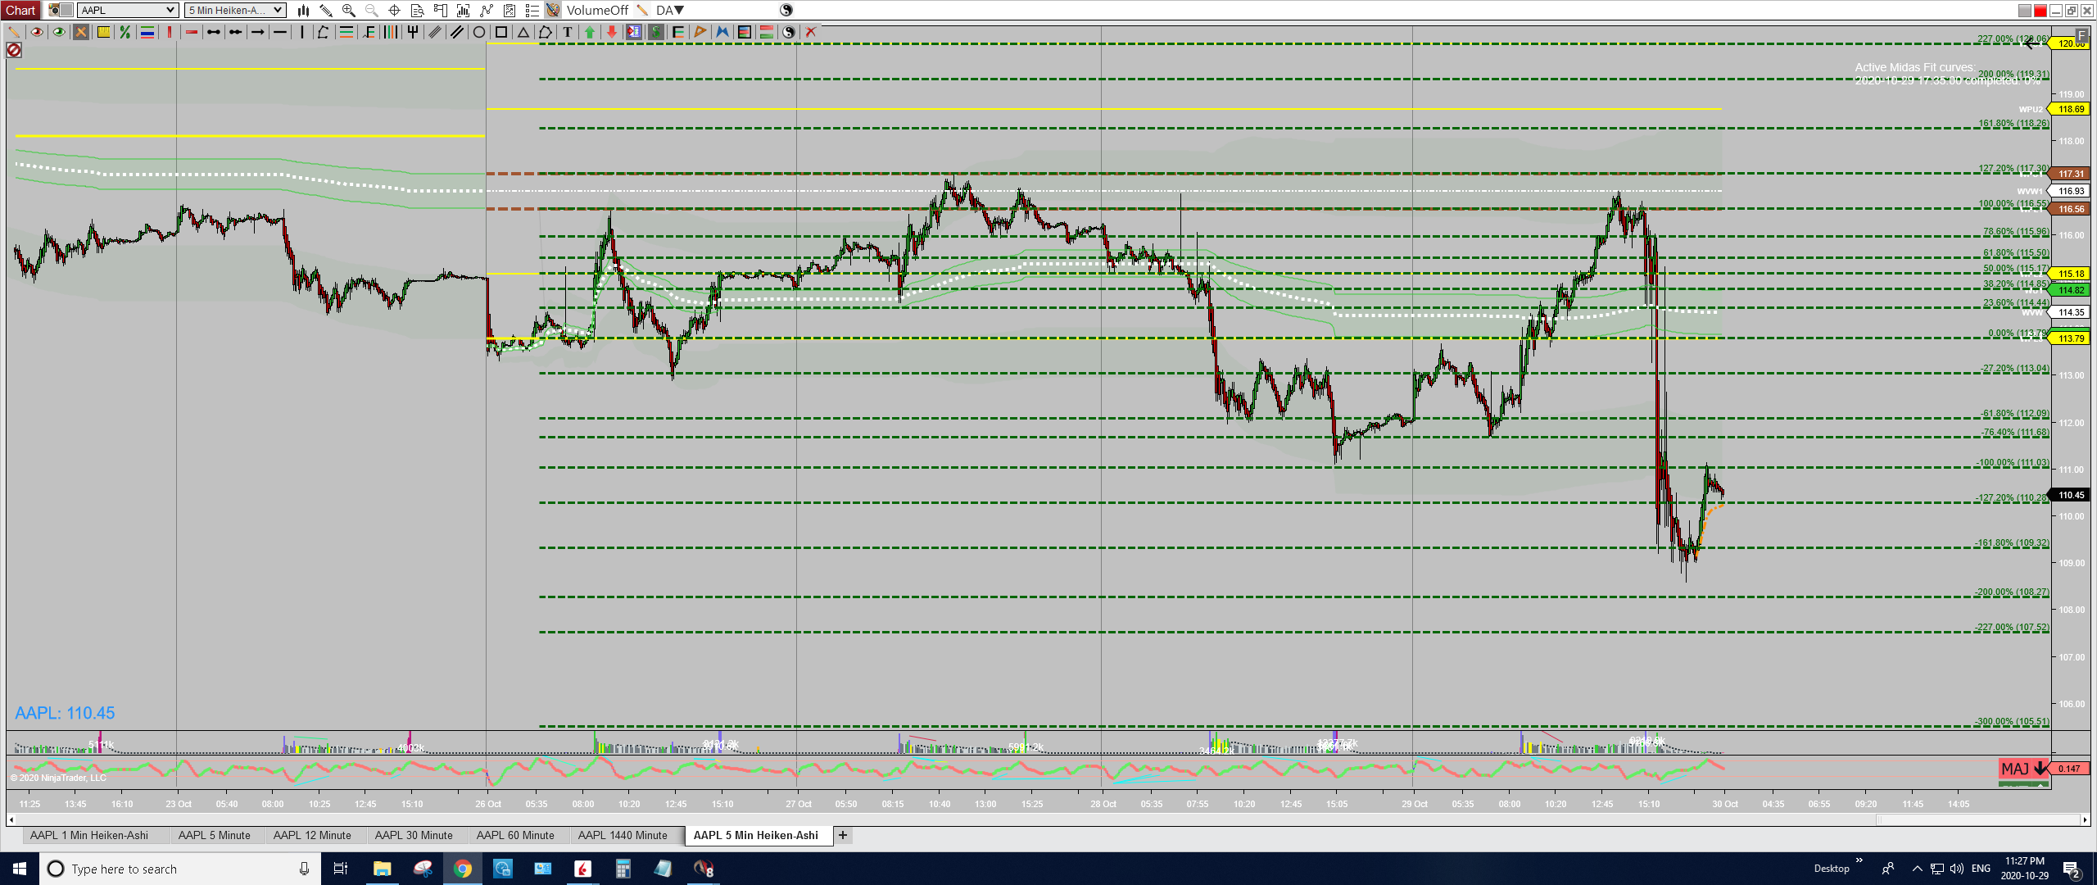Expand the DA dropdown menu
The height and width of the screenshot is (885, 2097).
click(x=670, y=11)
